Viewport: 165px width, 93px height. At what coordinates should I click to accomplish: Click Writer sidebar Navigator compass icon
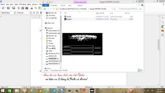(162, 35)
